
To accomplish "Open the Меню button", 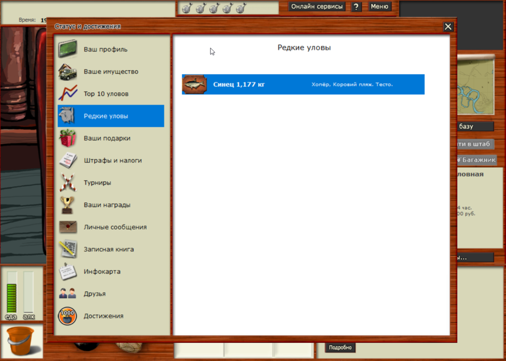I will coord(379,7).
